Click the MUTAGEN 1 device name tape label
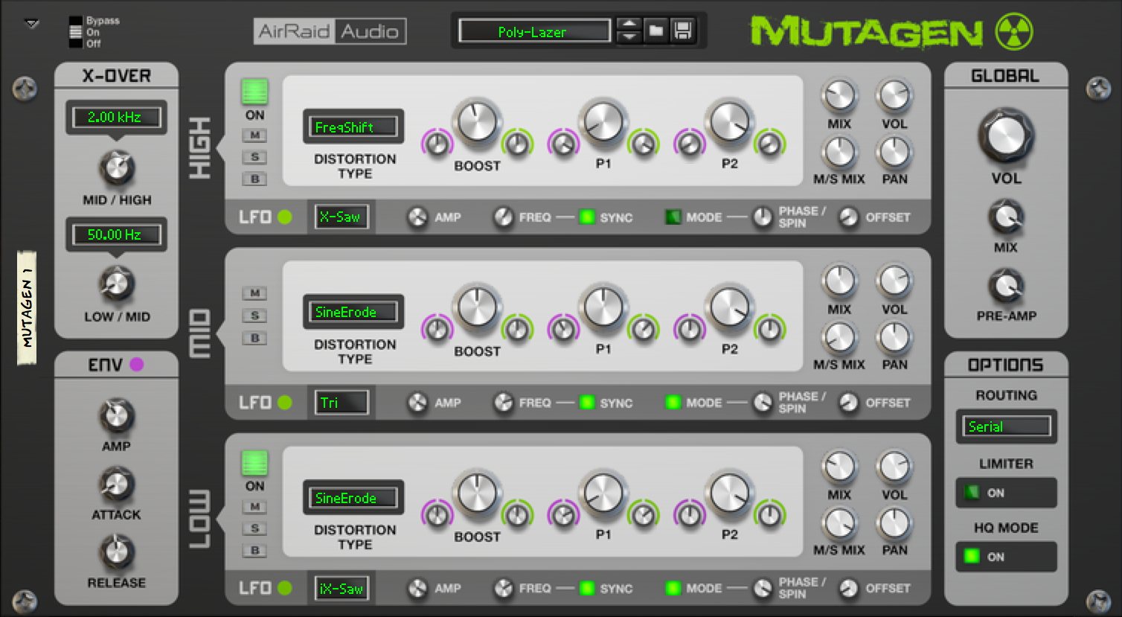 [27, 308]
